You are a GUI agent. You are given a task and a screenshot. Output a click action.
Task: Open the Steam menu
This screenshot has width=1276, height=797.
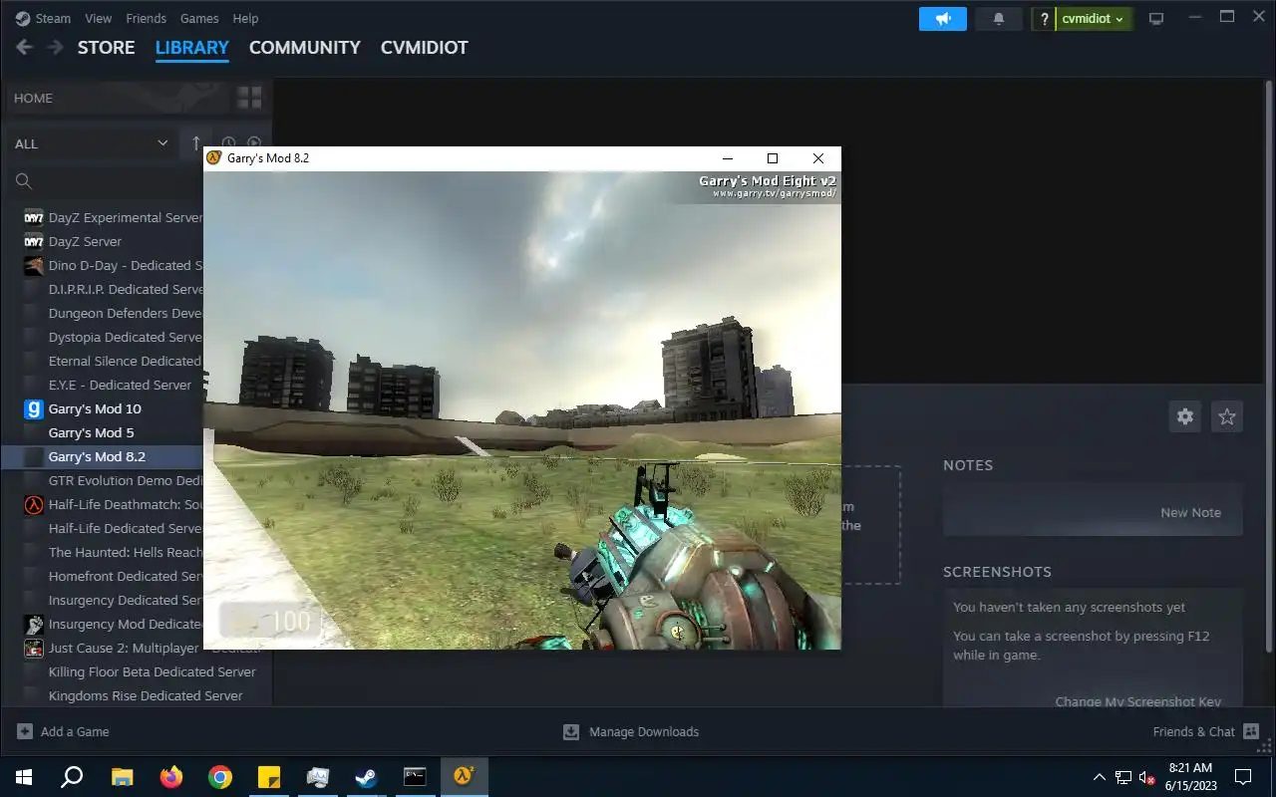click(43, 18)
